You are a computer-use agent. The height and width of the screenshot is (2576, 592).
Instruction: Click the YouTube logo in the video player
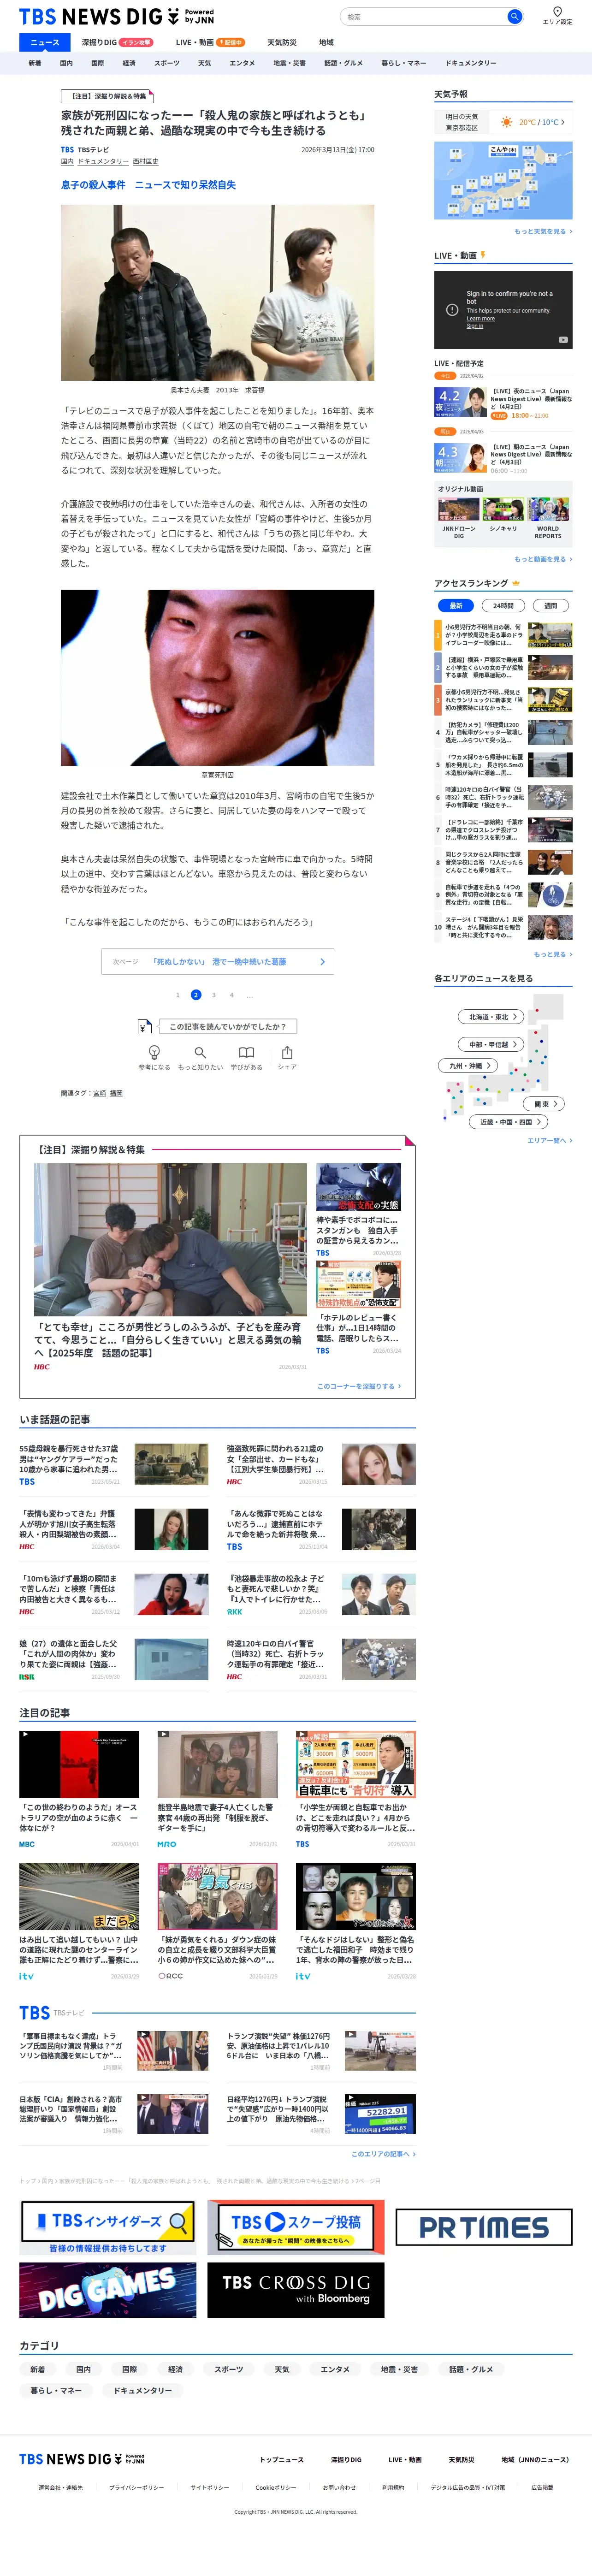click(x=563, y=340)
